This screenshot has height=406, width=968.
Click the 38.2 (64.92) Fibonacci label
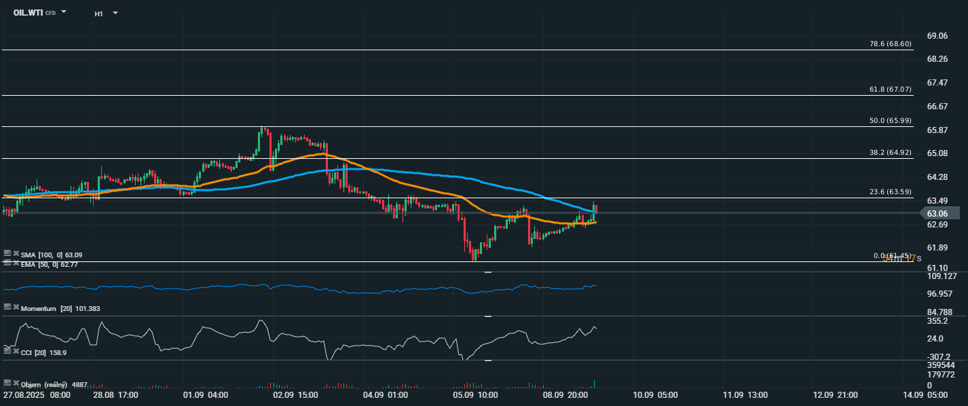891,152
